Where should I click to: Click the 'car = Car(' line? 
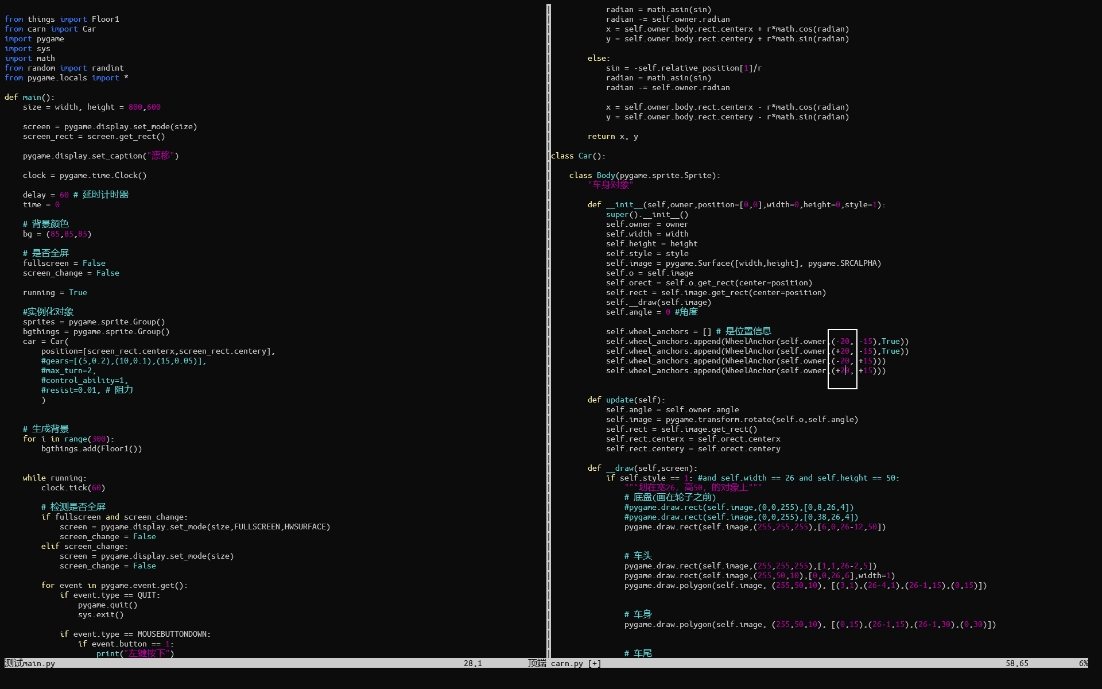tap(46, 341)
